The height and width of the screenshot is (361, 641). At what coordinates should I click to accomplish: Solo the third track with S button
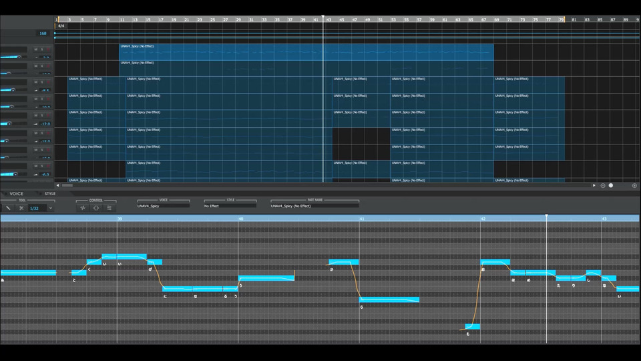[41, 82]
